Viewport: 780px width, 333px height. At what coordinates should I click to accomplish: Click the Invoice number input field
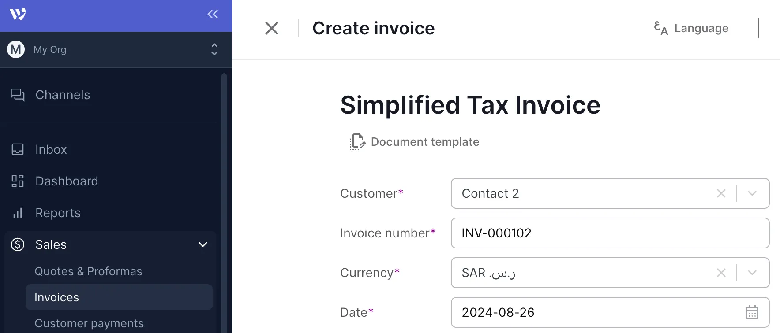pyautogui.click(x=610, y=233)
